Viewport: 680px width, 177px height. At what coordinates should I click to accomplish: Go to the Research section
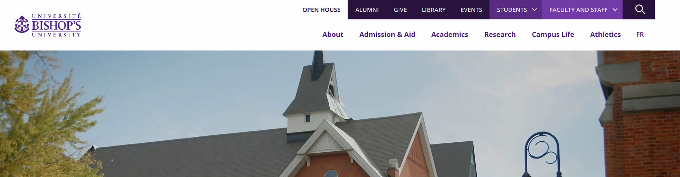coord(500,35)
